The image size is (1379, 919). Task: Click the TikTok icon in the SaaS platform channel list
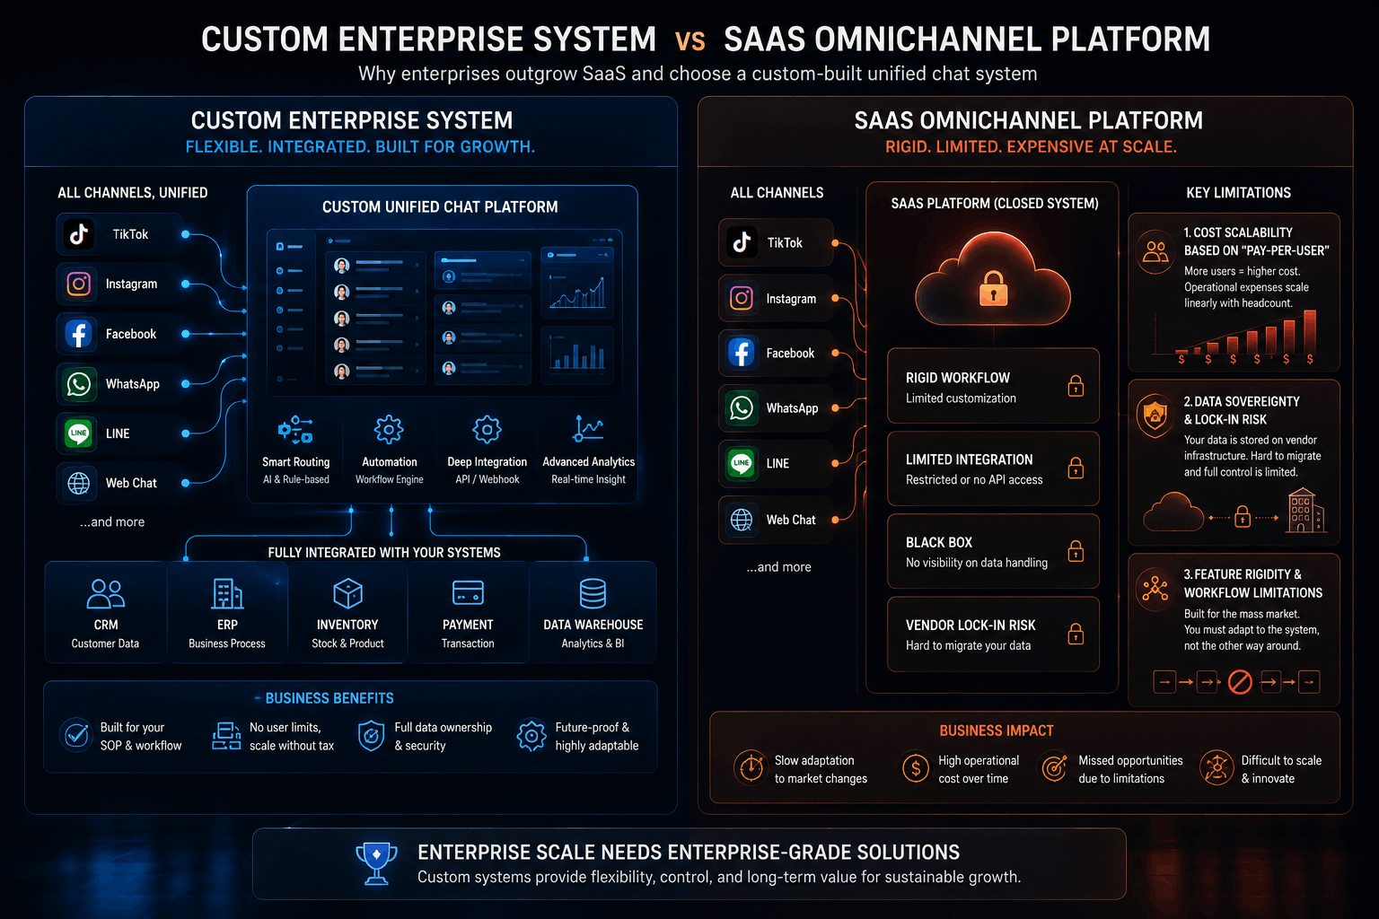[742, 242]
